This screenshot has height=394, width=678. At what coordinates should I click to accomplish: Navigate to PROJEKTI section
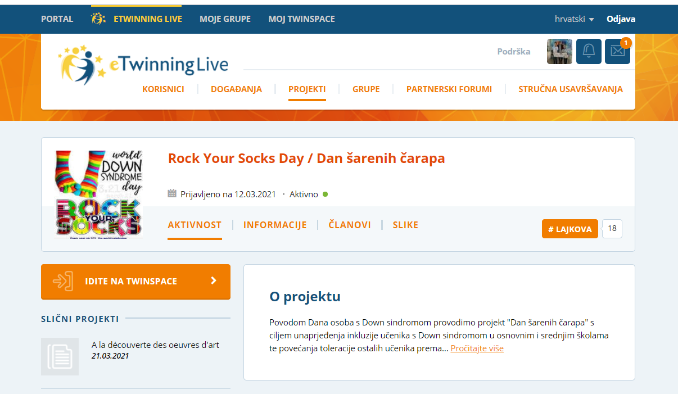coord(307,89)
